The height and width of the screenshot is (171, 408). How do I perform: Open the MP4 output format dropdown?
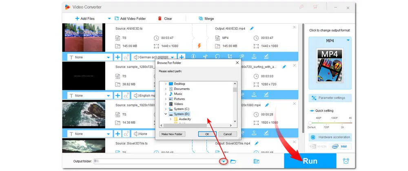coord(348,40)
